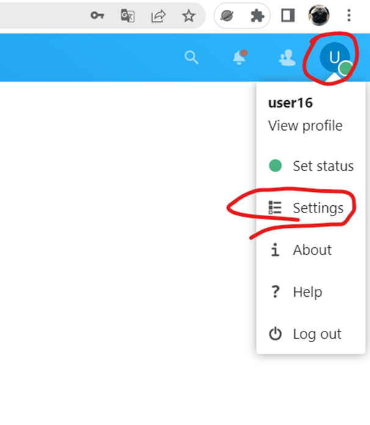Click the planet extension icon
The width and height of the screenshot is (370, 425).
click(228, 16)
